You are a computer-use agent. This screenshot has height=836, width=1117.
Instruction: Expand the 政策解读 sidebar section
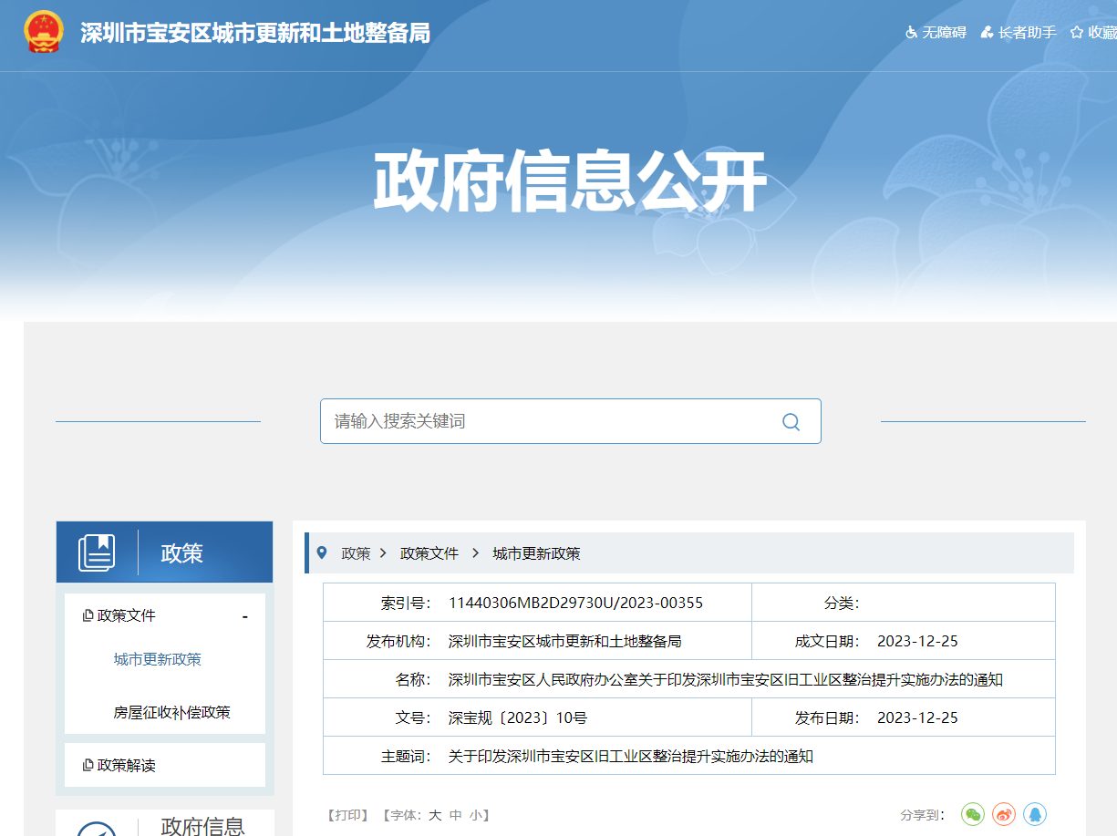click(x=126, y=765)
